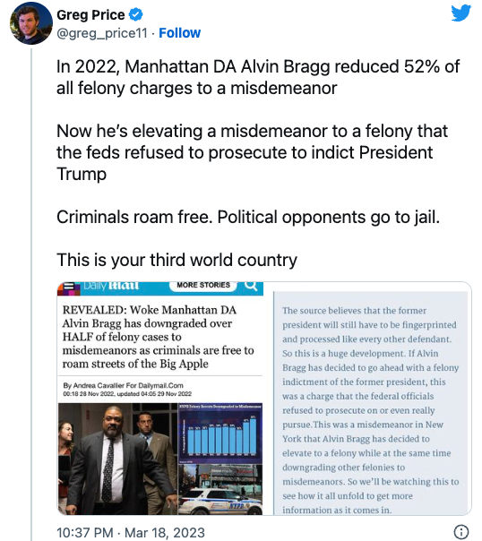482x541 pixels.
Task: Open the @greg_price11 handle link
Action: [102, 33]
